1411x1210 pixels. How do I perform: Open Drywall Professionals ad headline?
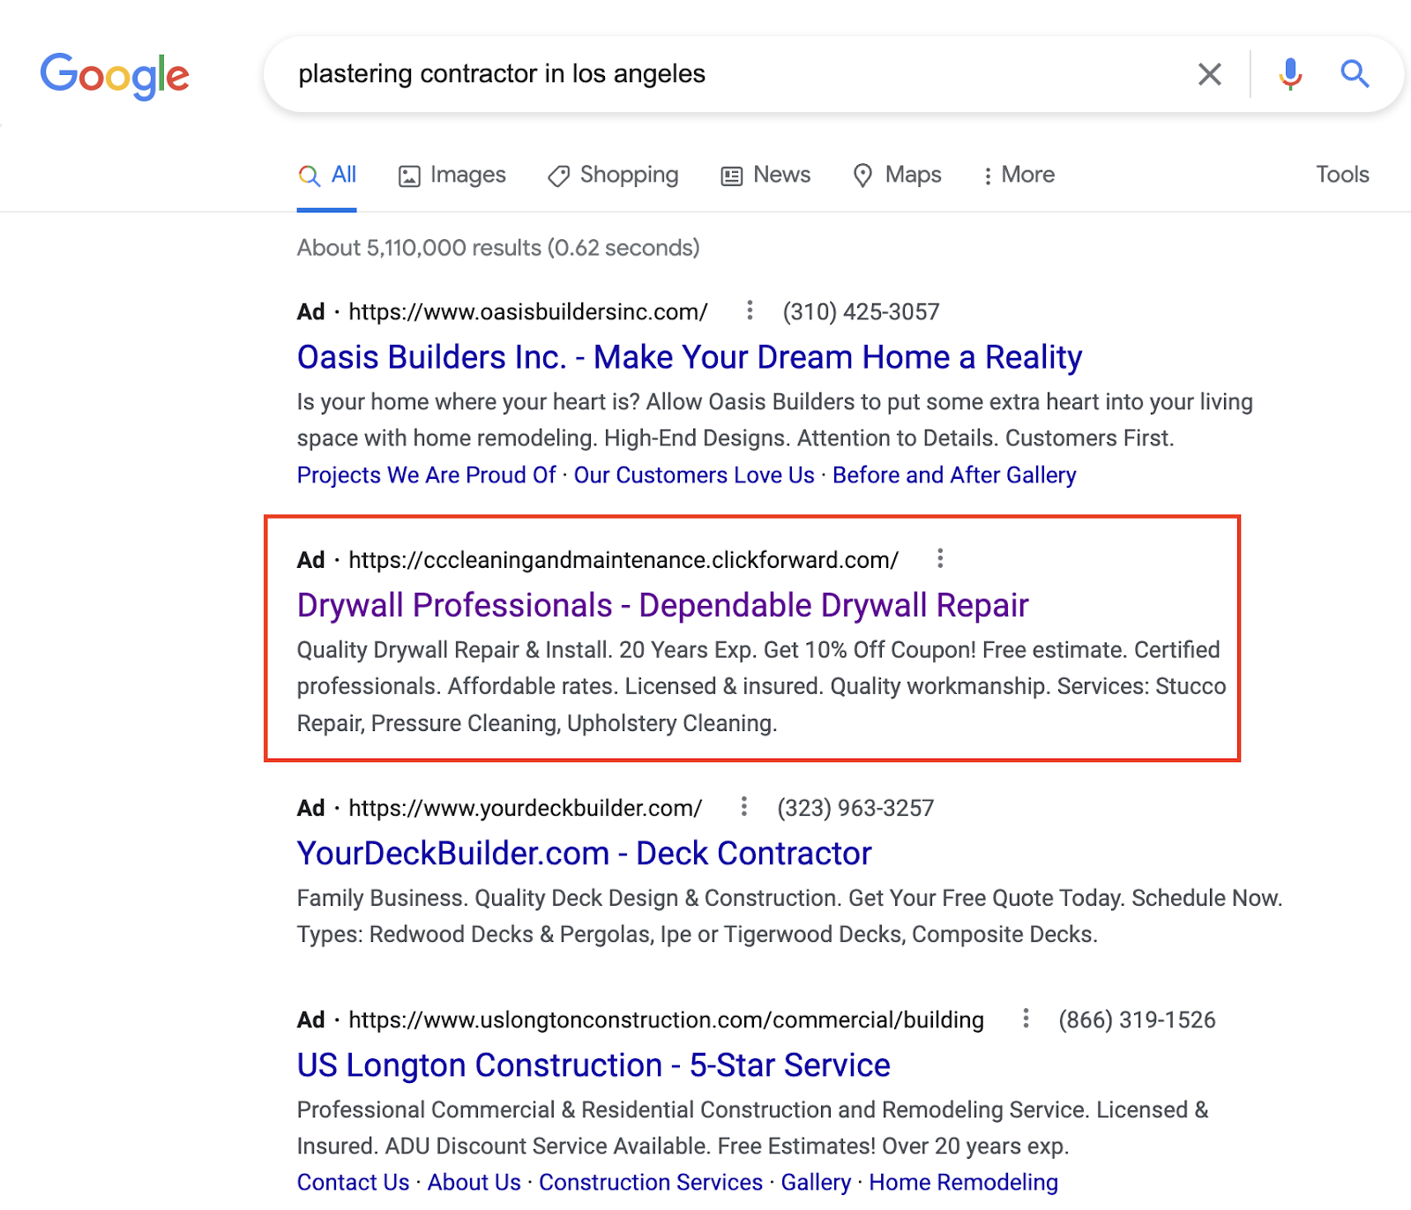[x=663, y=606]
